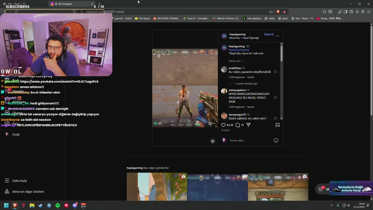This screenshot has height=210, width=373.
Task: Open File Explorer from the taskbar
Action: pos(32,205)
